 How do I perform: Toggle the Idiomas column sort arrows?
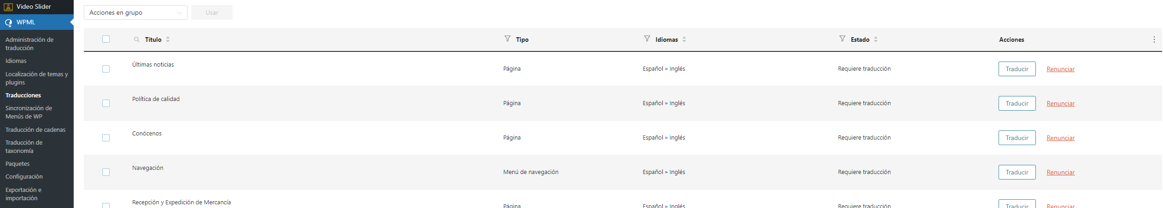click(684, 39)
